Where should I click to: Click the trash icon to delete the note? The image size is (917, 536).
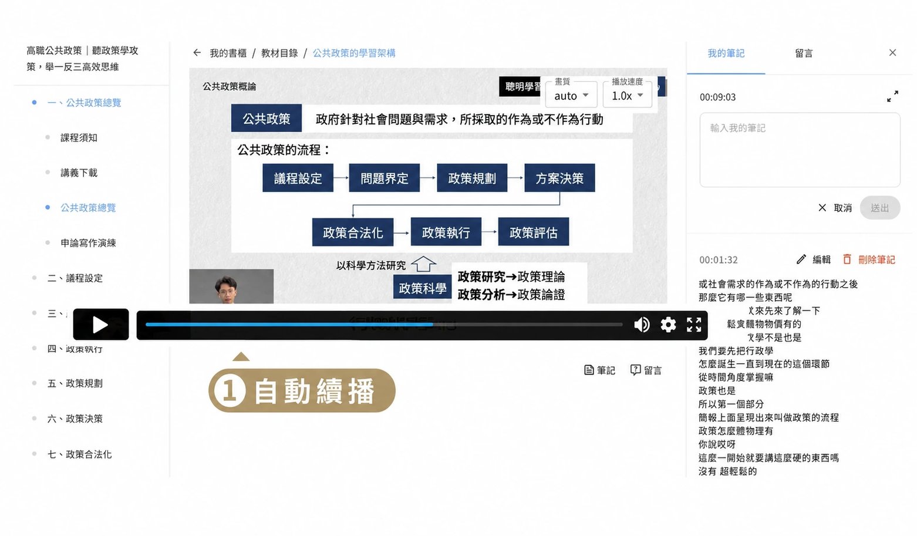847,259
